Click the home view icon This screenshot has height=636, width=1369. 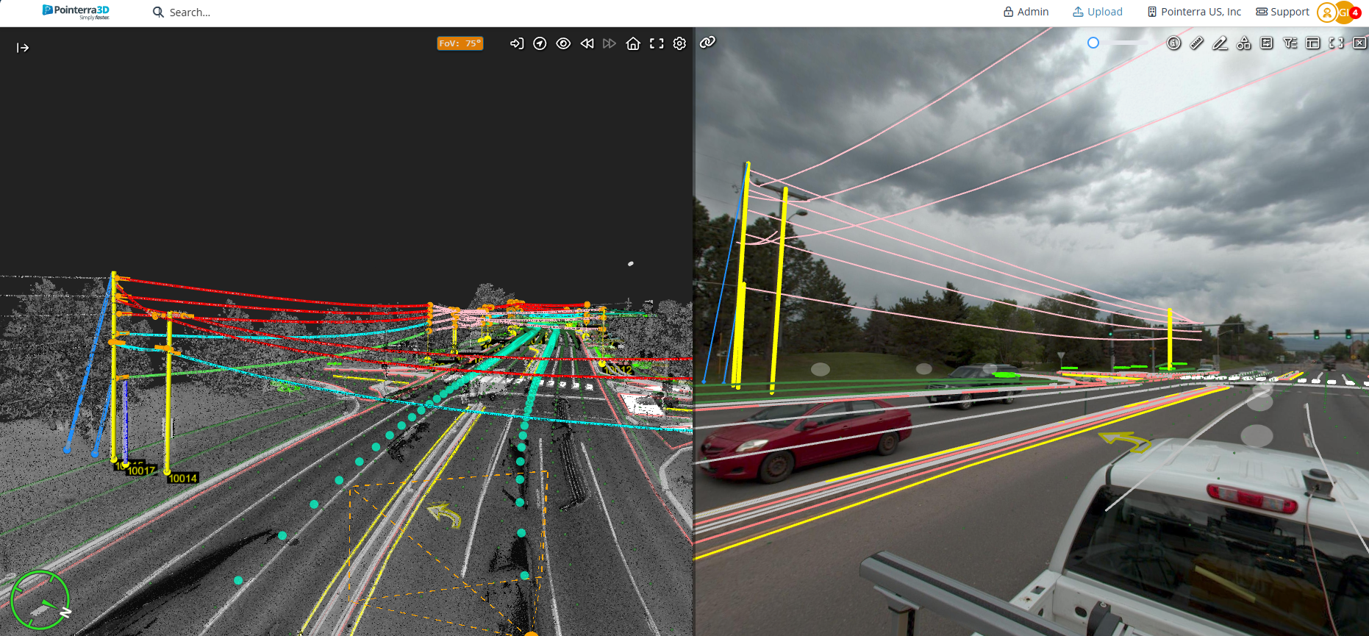(633, 43)
